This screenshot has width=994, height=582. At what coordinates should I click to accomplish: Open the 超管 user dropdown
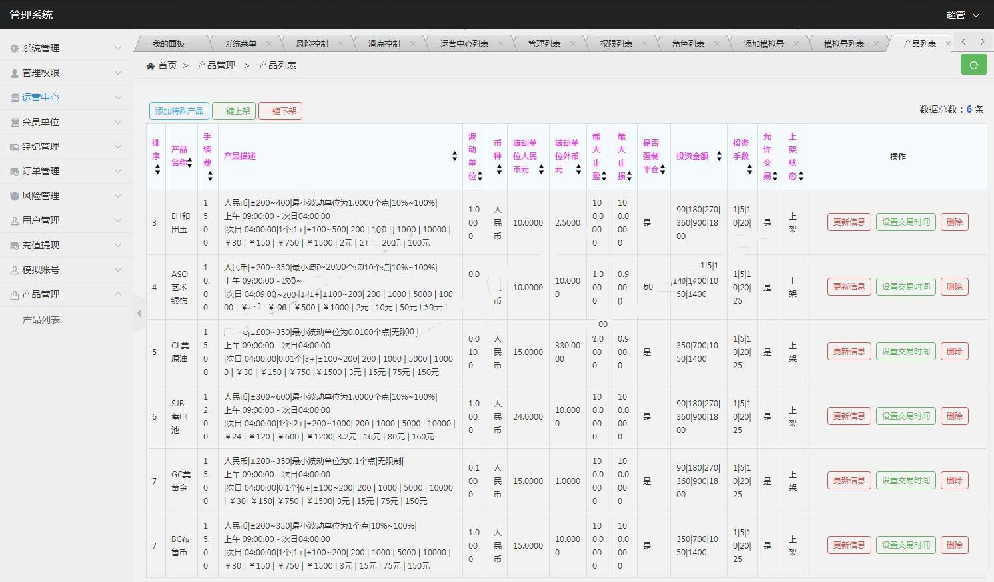coord(963,15)
